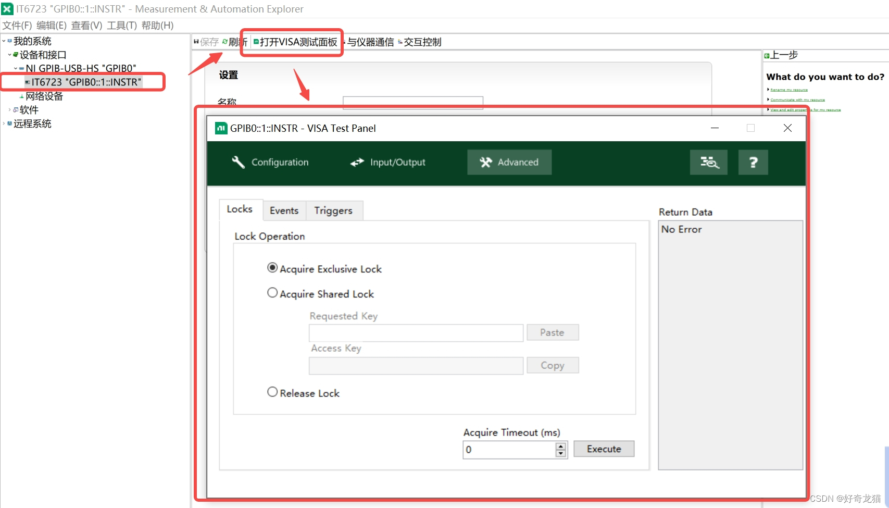
Task: Switch to the Locks tab
Action: (x=240, y=209)
